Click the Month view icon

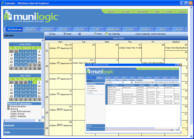[79, 34]
